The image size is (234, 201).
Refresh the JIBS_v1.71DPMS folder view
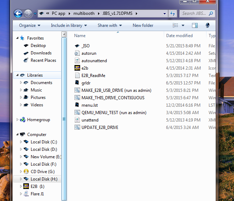(x=173, y=14)
